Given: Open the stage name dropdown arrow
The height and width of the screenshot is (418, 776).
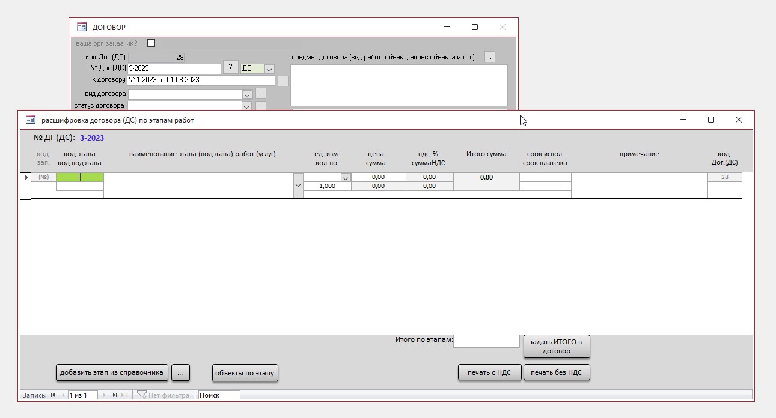Looking at the screenshot, I should click(x=298, y=186).
